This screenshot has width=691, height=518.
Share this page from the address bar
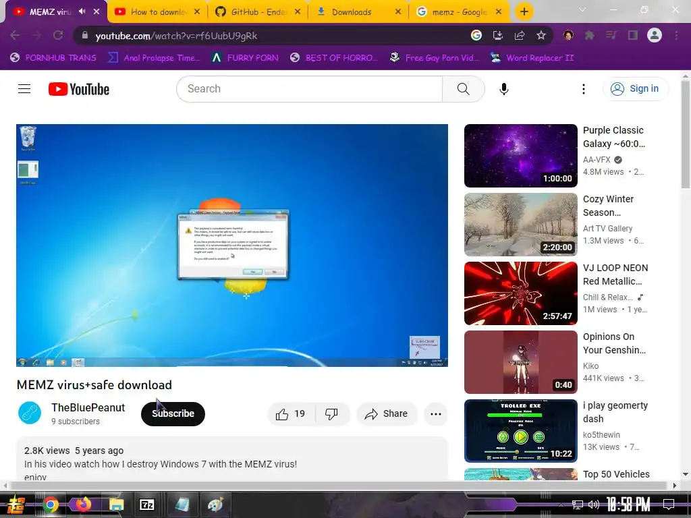click(x=520, y=36)
